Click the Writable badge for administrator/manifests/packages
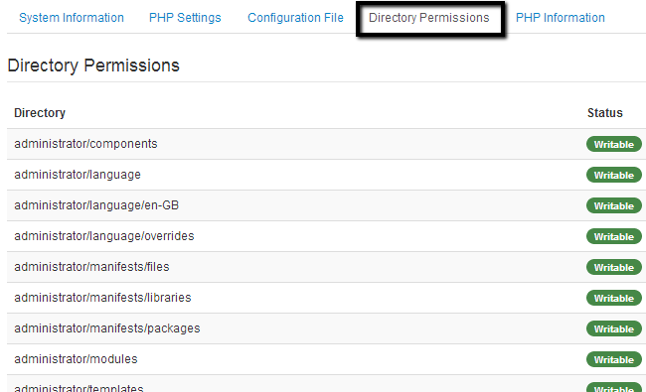Image resolution: width=646 pixels, height=392 pixels. point(614,329)
